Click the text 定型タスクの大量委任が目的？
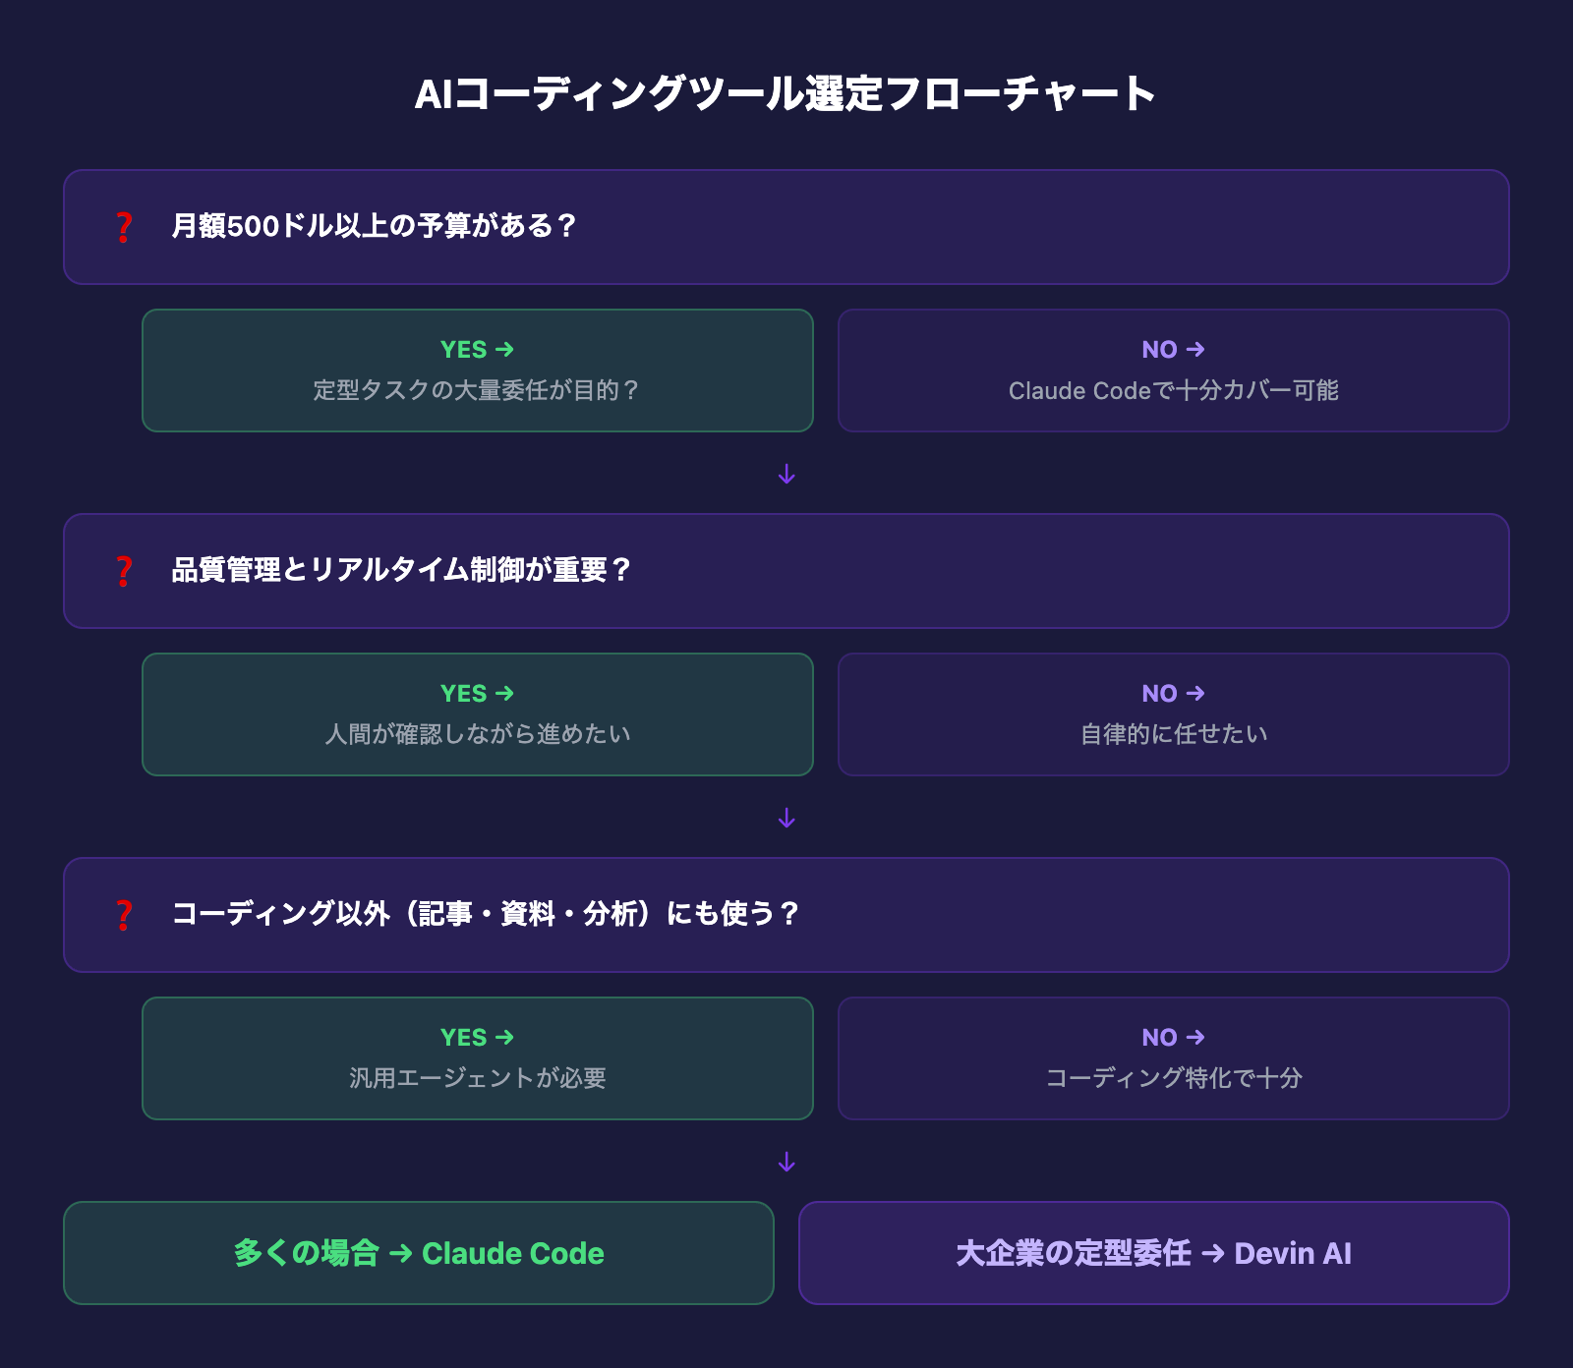This screenshot has width=1573, height=1368. [x=477, y=391]
